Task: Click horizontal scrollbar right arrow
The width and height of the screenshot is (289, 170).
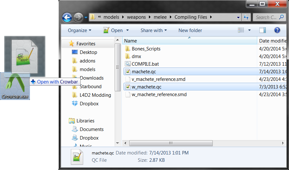Action: point(283,143)
